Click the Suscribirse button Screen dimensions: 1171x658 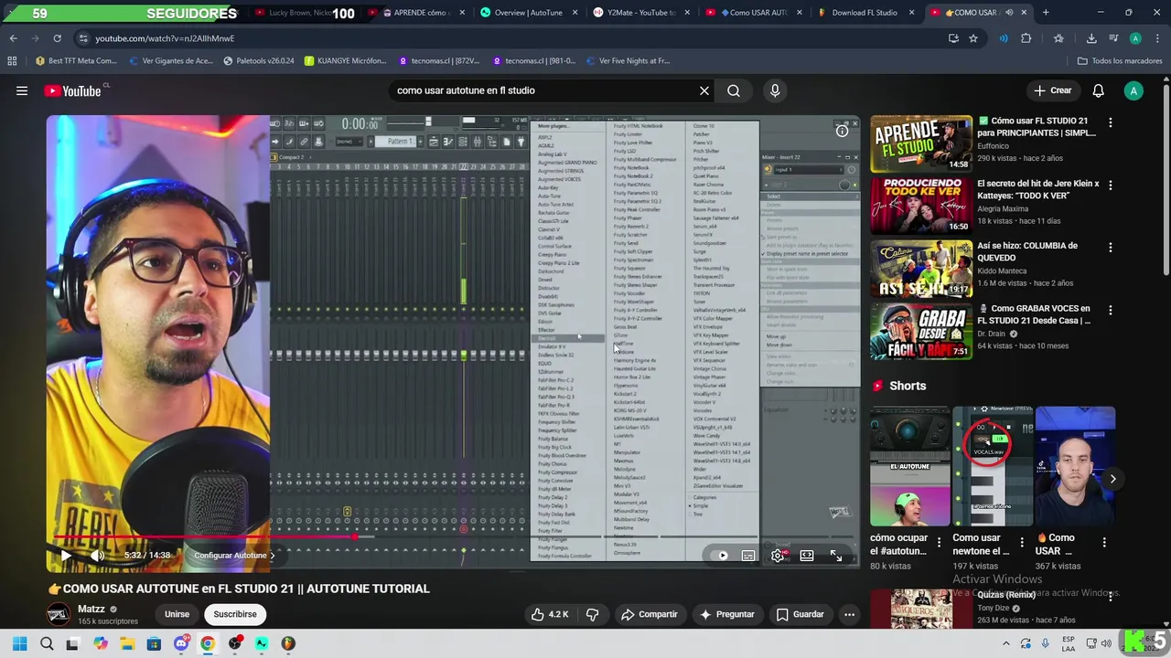235,614
